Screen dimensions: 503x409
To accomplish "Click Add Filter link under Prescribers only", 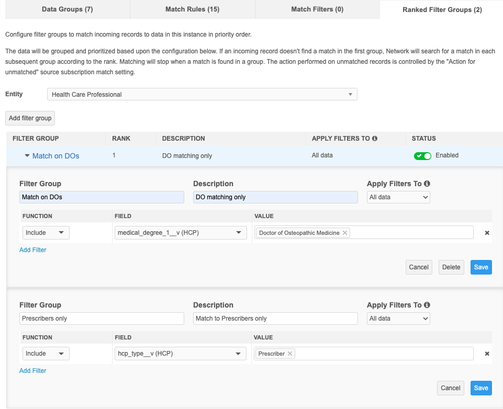I will click(33, 371).
